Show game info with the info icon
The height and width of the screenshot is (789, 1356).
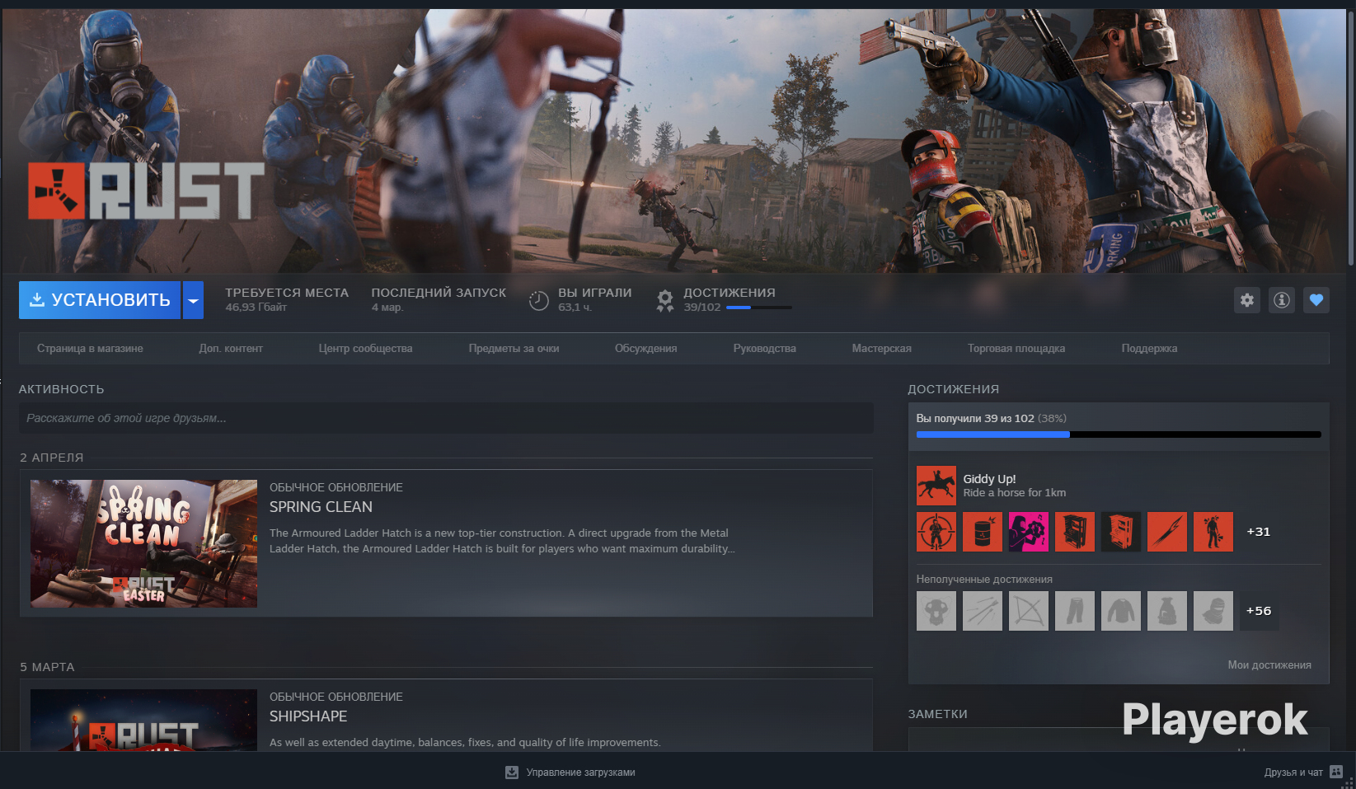tap(1281, 300)
